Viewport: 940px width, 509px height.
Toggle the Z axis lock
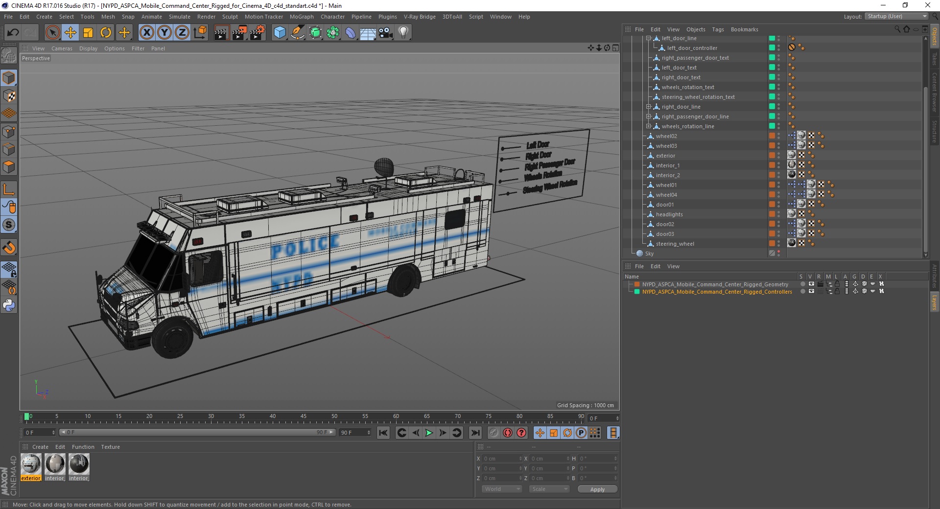tap(182, 33)
